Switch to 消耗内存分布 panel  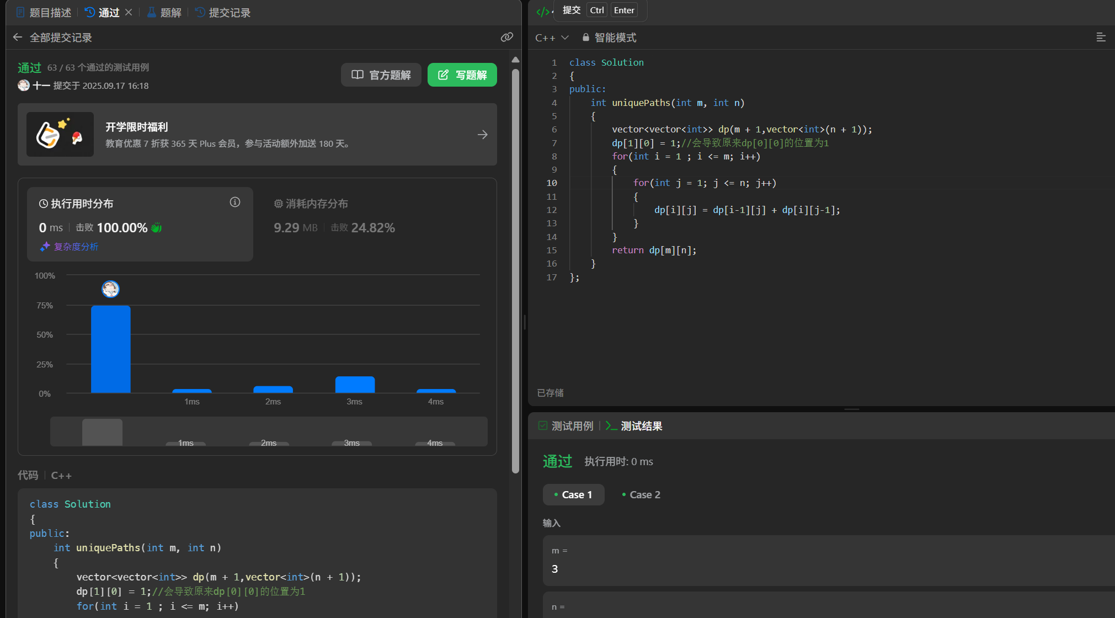[311, 204]
